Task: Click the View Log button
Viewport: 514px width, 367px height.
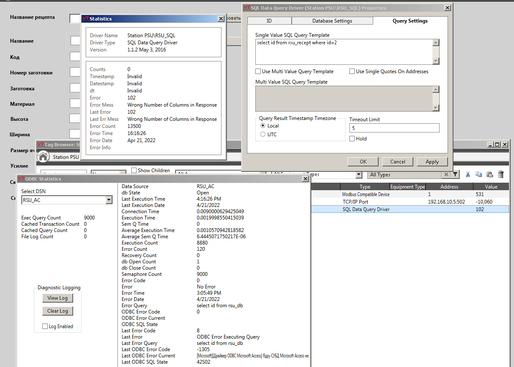Action: [x=58, y=298]
